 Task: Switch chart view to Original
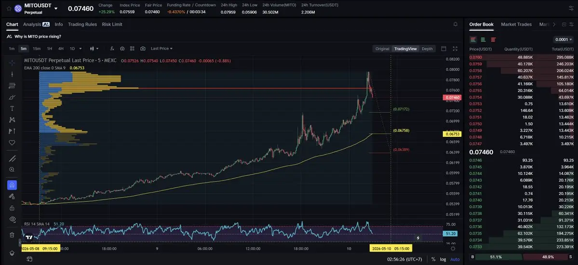point(382,49)
